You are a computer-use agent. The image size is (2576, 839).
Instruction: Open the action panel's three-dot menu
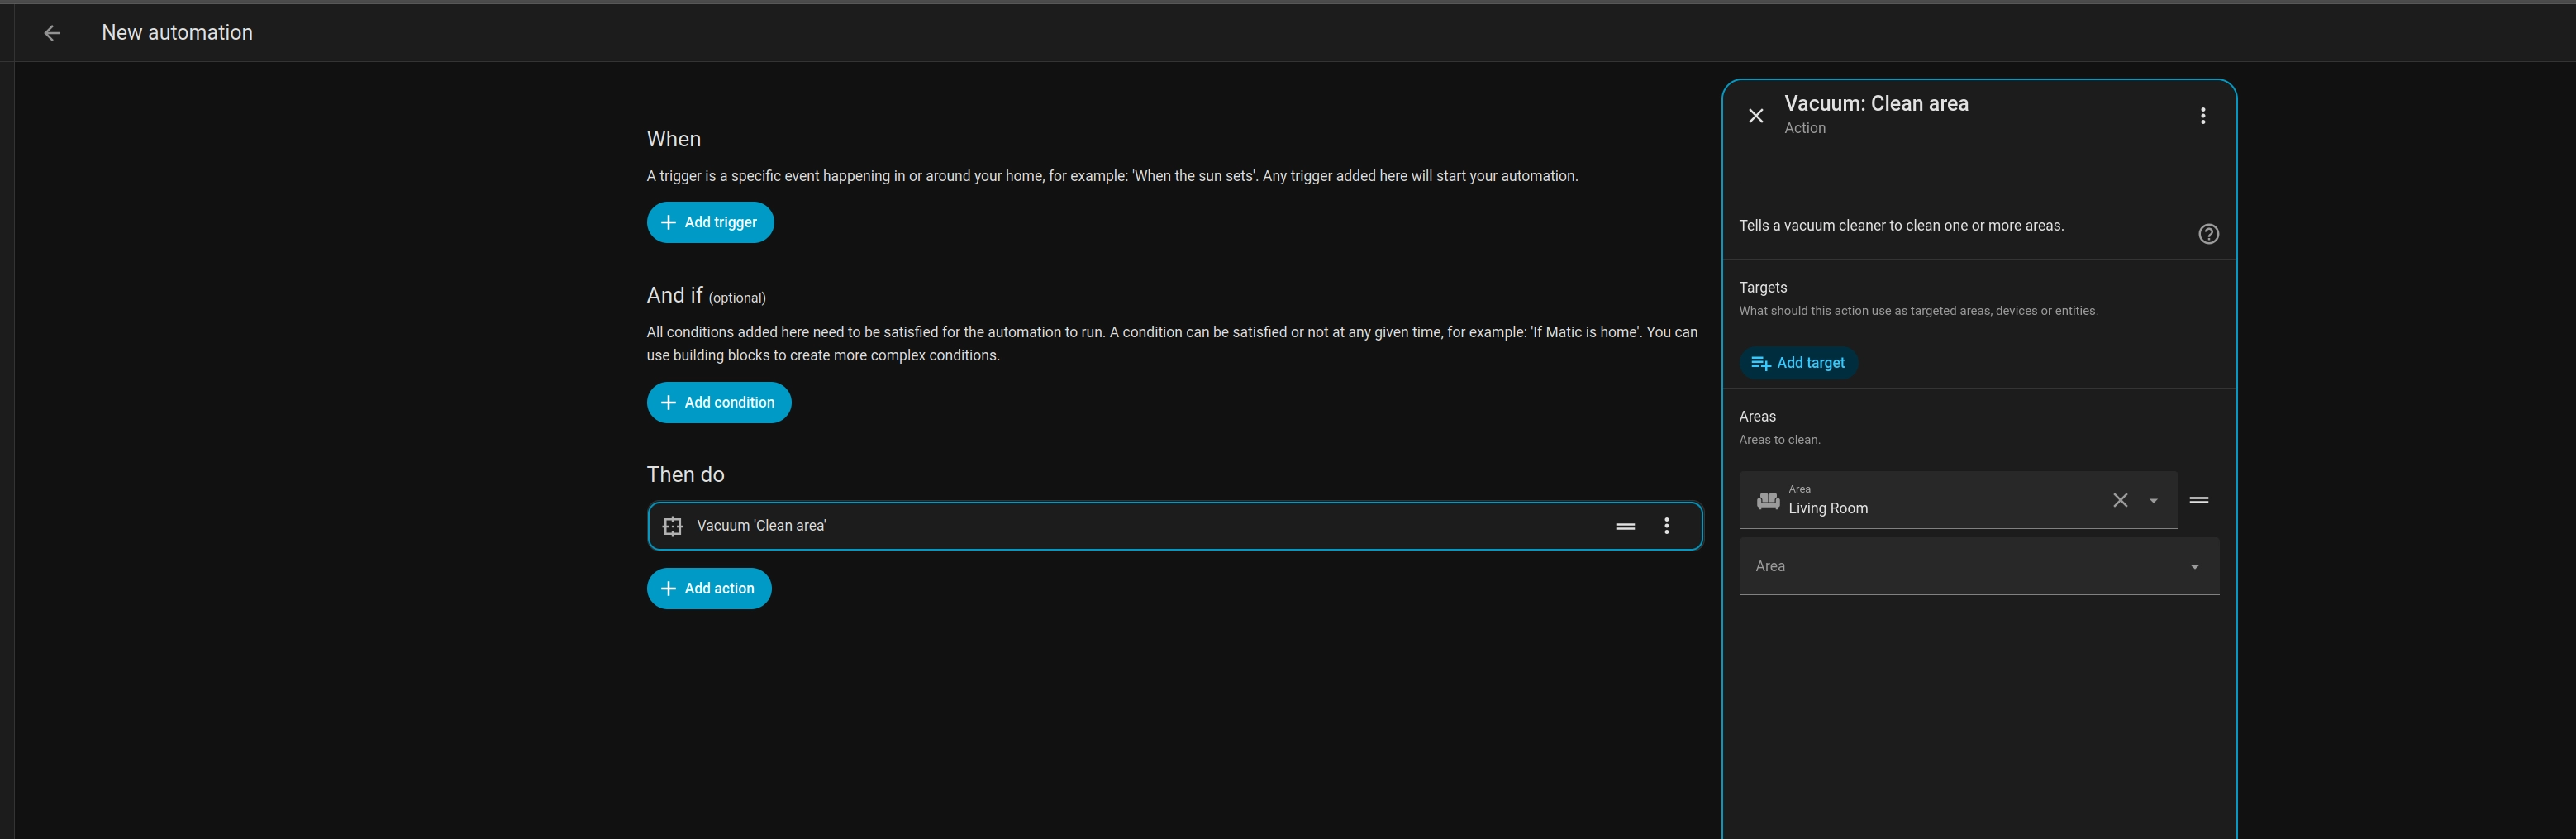[2202, 116]
